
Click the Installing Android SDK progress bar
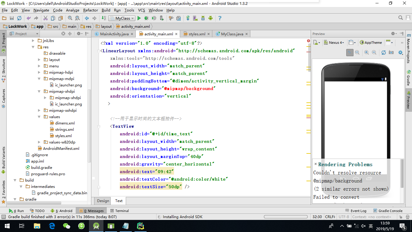click(285, 217)
